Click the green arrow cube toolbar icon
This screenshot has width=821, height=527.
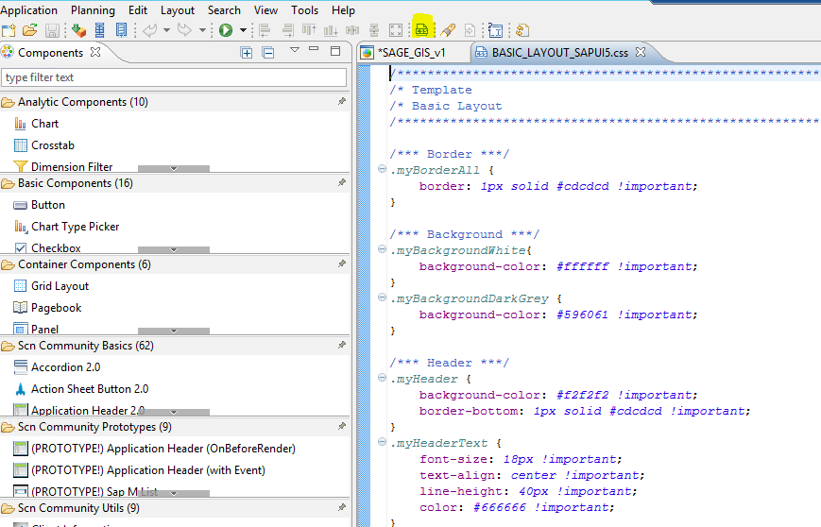[78, 30]
